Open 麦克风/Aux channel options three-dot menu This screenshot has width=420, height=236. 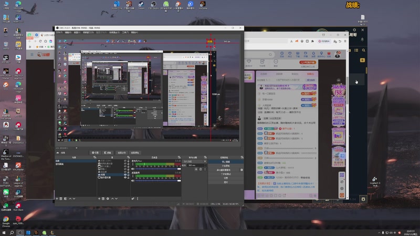[x=133, y=164]
